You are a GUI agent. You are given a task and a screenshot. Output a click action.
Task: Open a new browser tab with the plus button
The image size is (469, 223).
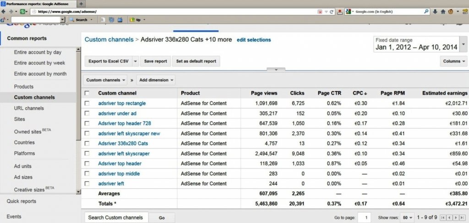click(x=82, y=4)
